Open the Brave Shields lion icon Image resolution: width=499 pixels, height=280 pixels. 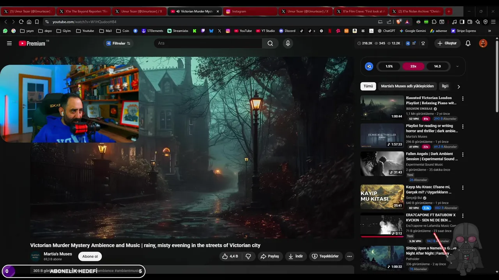point(398,22)
